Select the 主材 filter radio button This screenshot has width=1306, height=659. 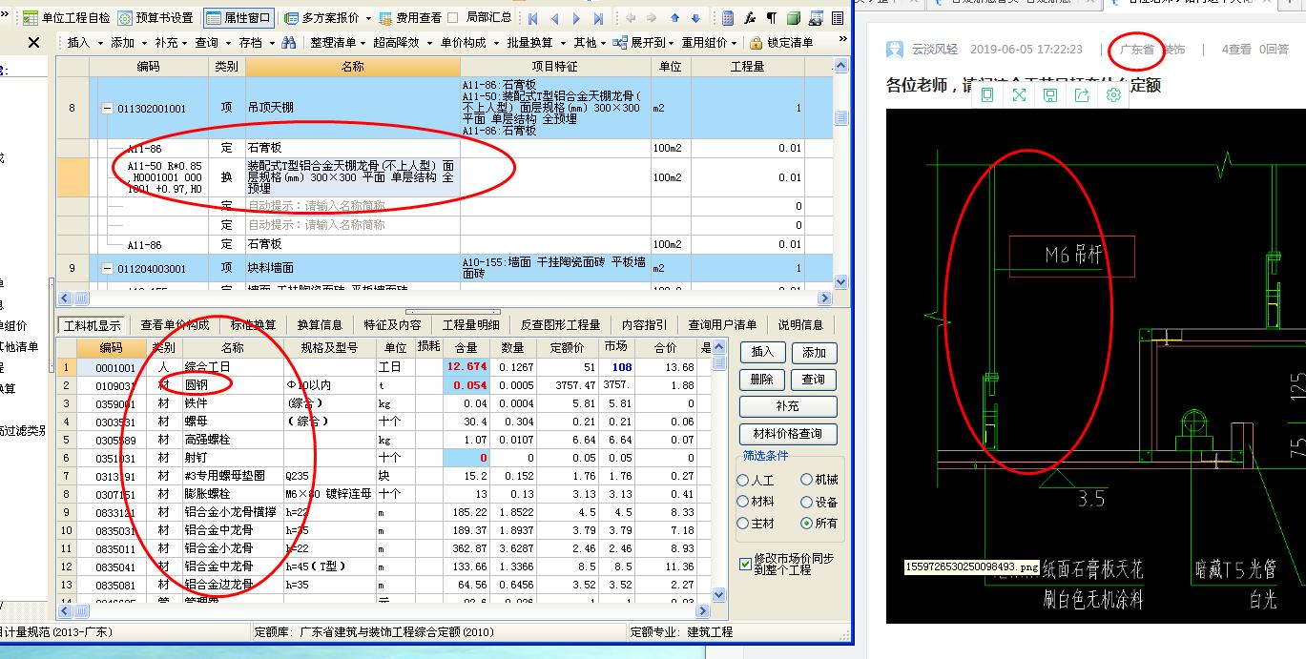tap(743, 523)
